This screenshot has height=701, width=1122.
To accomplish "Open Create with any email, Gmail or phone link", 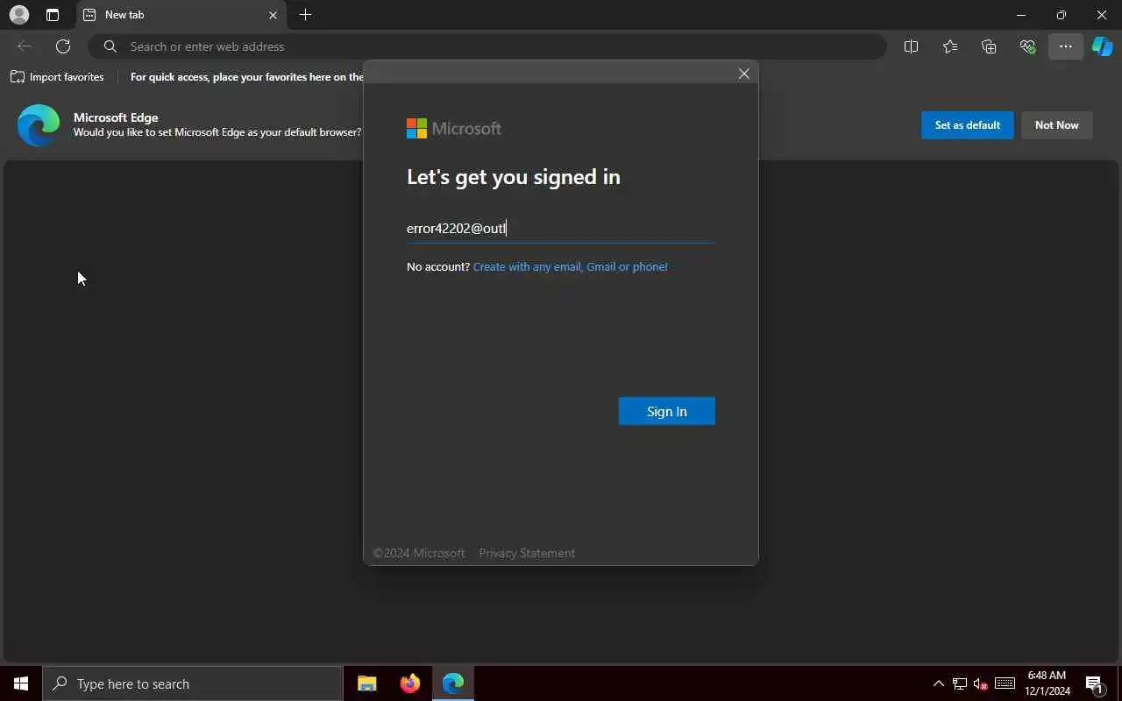I will click(571, 266).
